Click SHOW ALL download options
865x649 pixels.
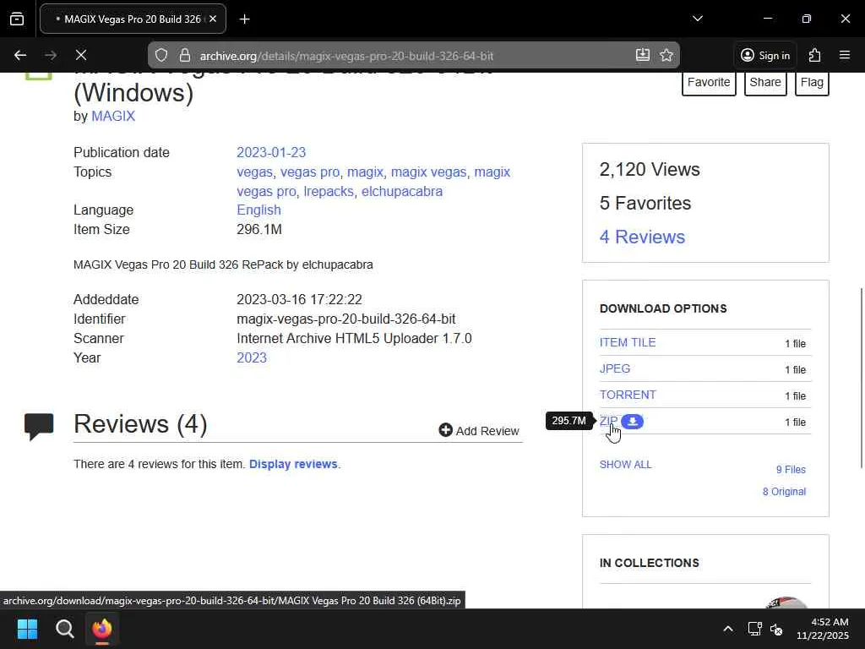[626, 465]
